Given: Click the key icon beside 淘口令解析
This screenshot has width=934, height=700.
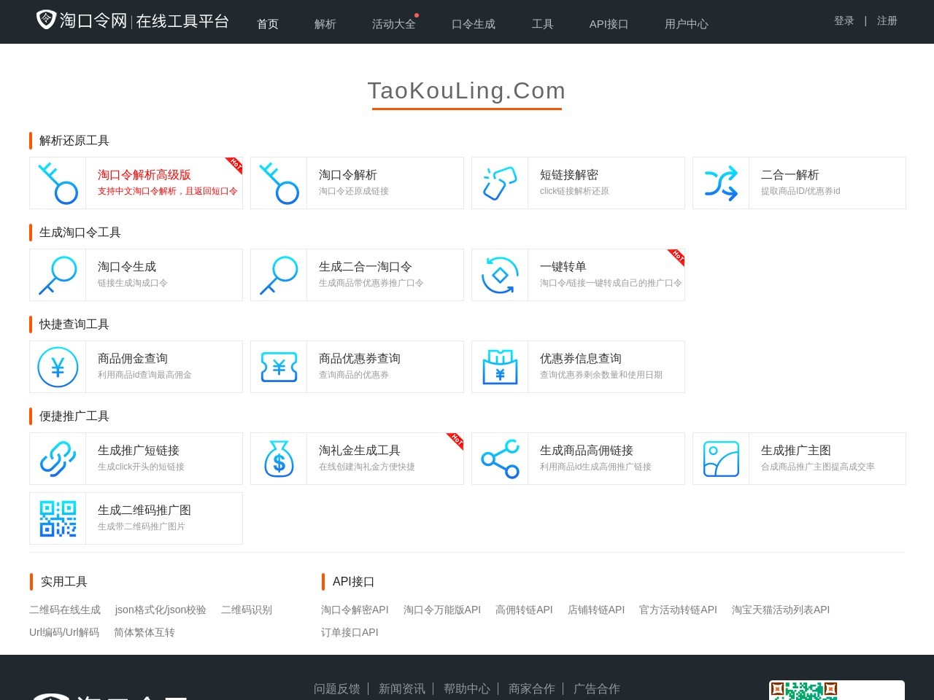Looking at the screenshot, I should (279, 183).
